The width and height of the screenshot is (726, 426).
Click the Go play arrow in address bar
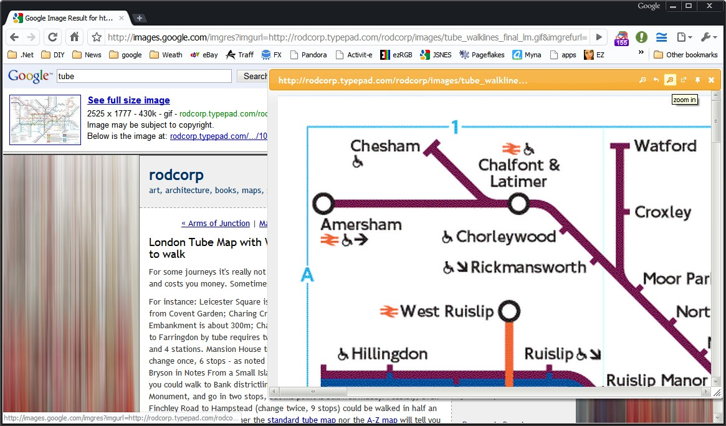[599, 37]
